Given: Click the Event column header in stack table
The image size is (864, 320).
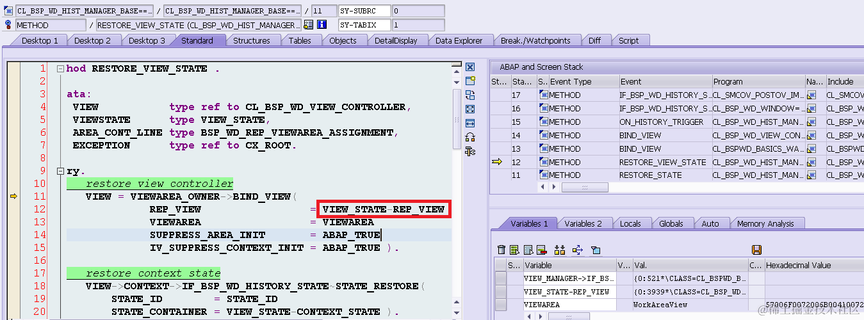Looking at the screenshot, I should click(665, 81).
